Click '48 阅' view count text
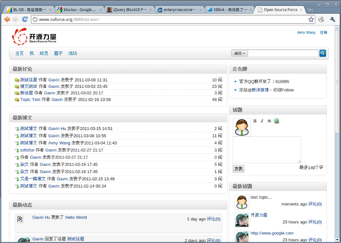The height and width of the screenshot is (243, 341). pos(217,100)
